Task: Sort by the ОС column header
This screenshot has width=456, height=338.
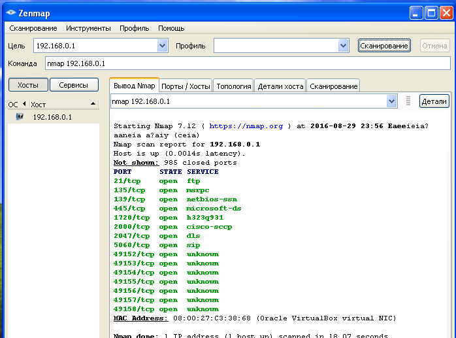Action: 17,104
